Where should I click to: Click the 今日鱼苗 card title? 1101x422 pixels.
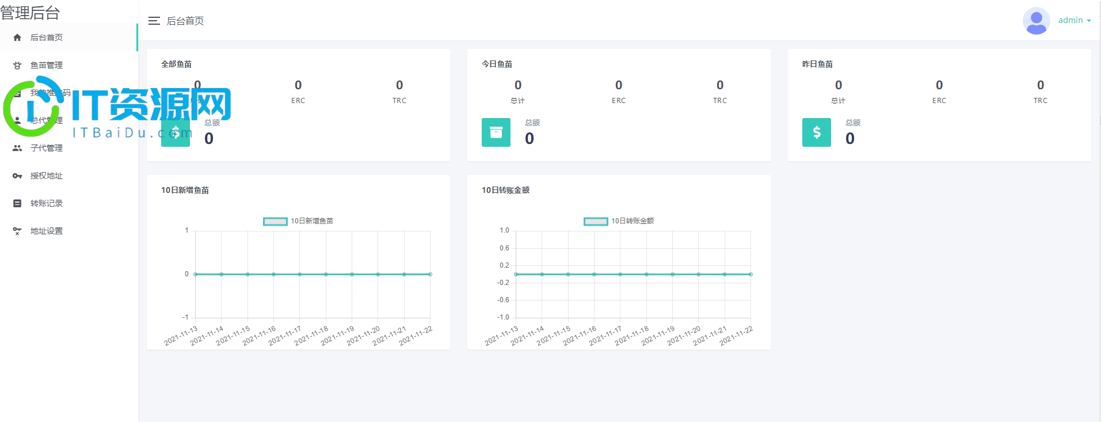click(x=497, y=64)
